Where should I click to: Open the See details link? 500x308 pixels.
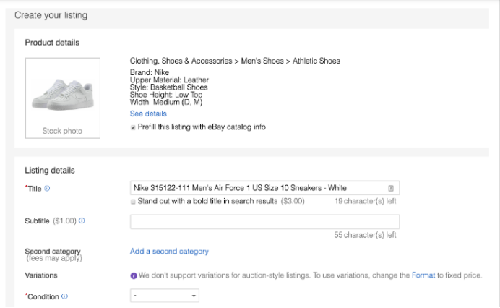pyautogui.click(x=148, y=114)
